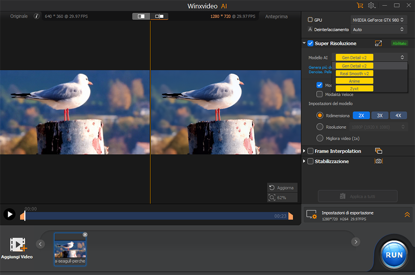
Task: Choose Real Smooth v2 from the model list
Action: click(x=370, y=74)
